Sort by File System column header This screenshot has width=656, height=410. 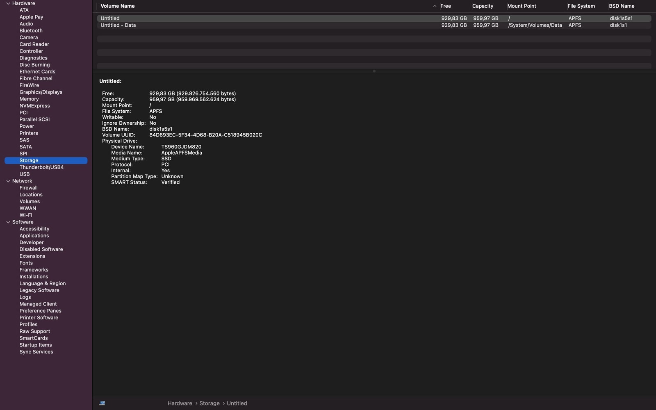click(581, 6)
